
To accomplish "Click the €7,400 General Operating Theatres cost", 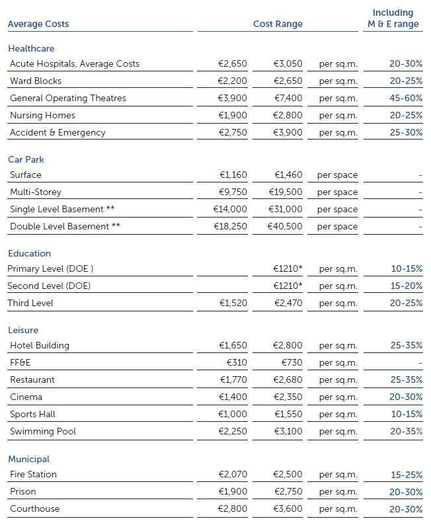I will click(288, 99).
